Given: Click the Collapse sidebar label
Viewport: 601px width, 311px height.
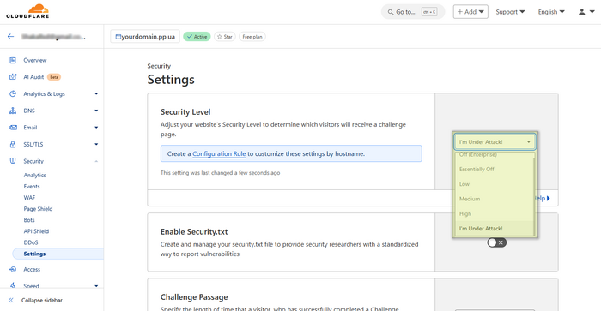Looking at the screenshot, I should [x=42, y=300].
